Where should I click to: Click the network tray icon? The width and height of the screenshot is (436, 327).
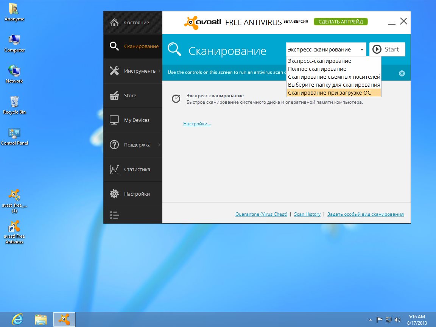[x=389, y=320]
